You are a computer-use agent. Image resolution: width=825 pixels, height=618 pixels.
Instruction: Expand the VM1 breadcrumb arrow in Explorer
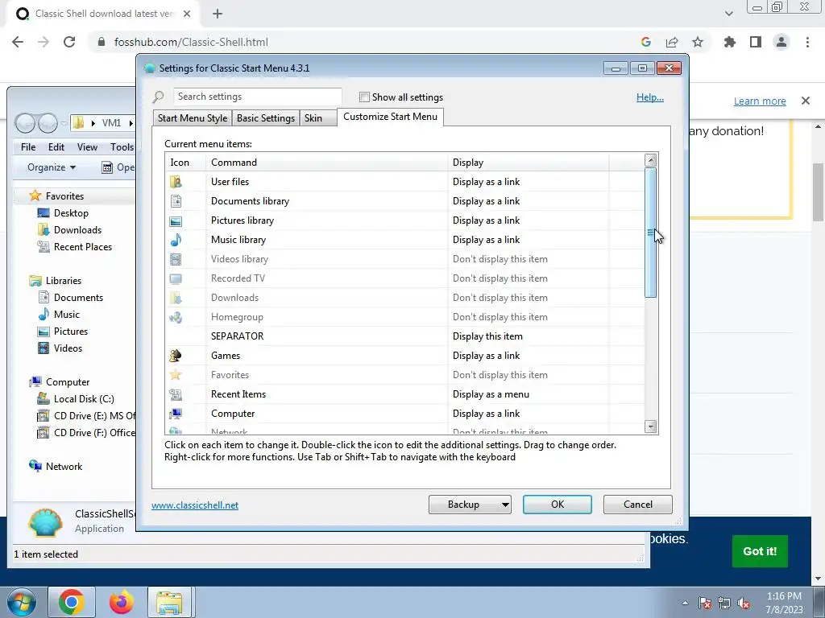(131, 123)
